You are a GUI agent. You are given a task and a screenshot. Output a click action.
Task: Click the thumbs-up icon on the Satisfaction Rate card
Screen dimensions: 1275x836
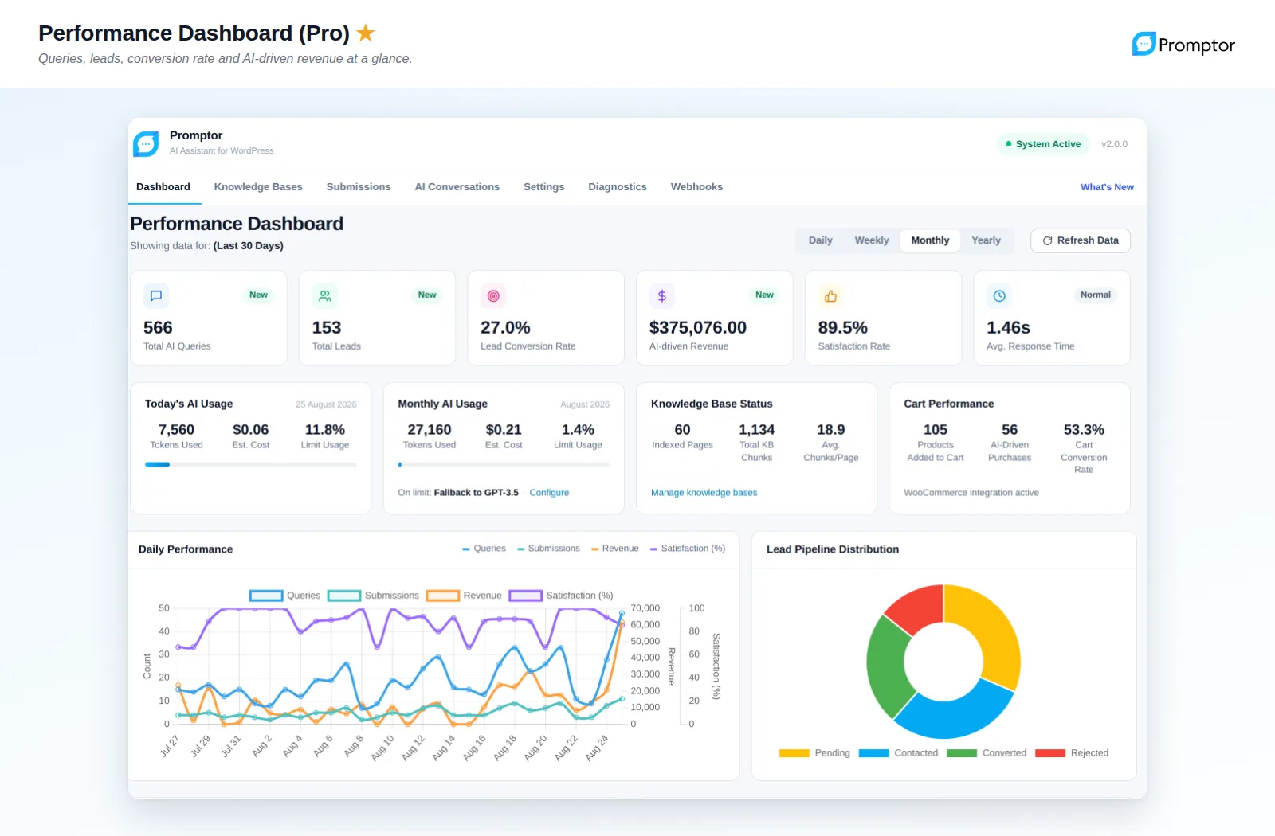pyautogui.click(x=830, y=296)
